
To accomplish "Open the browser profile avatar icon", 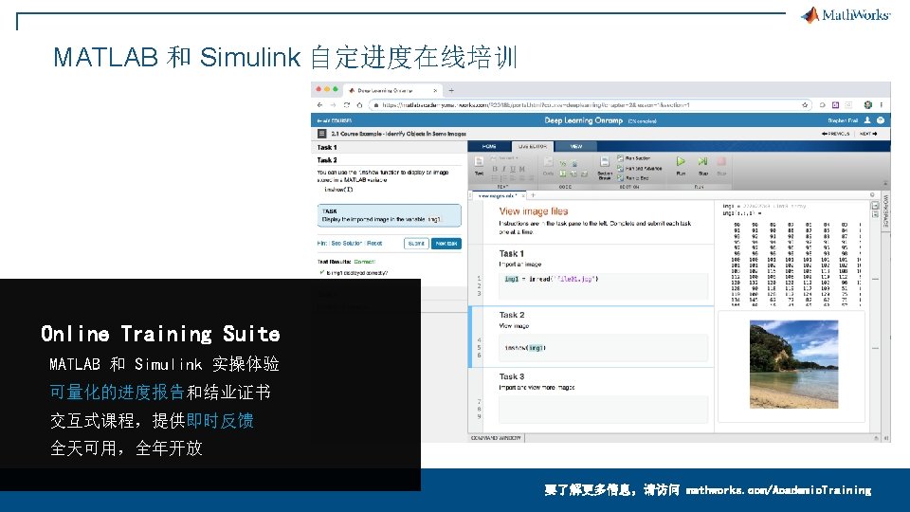I will click(867, 105).
